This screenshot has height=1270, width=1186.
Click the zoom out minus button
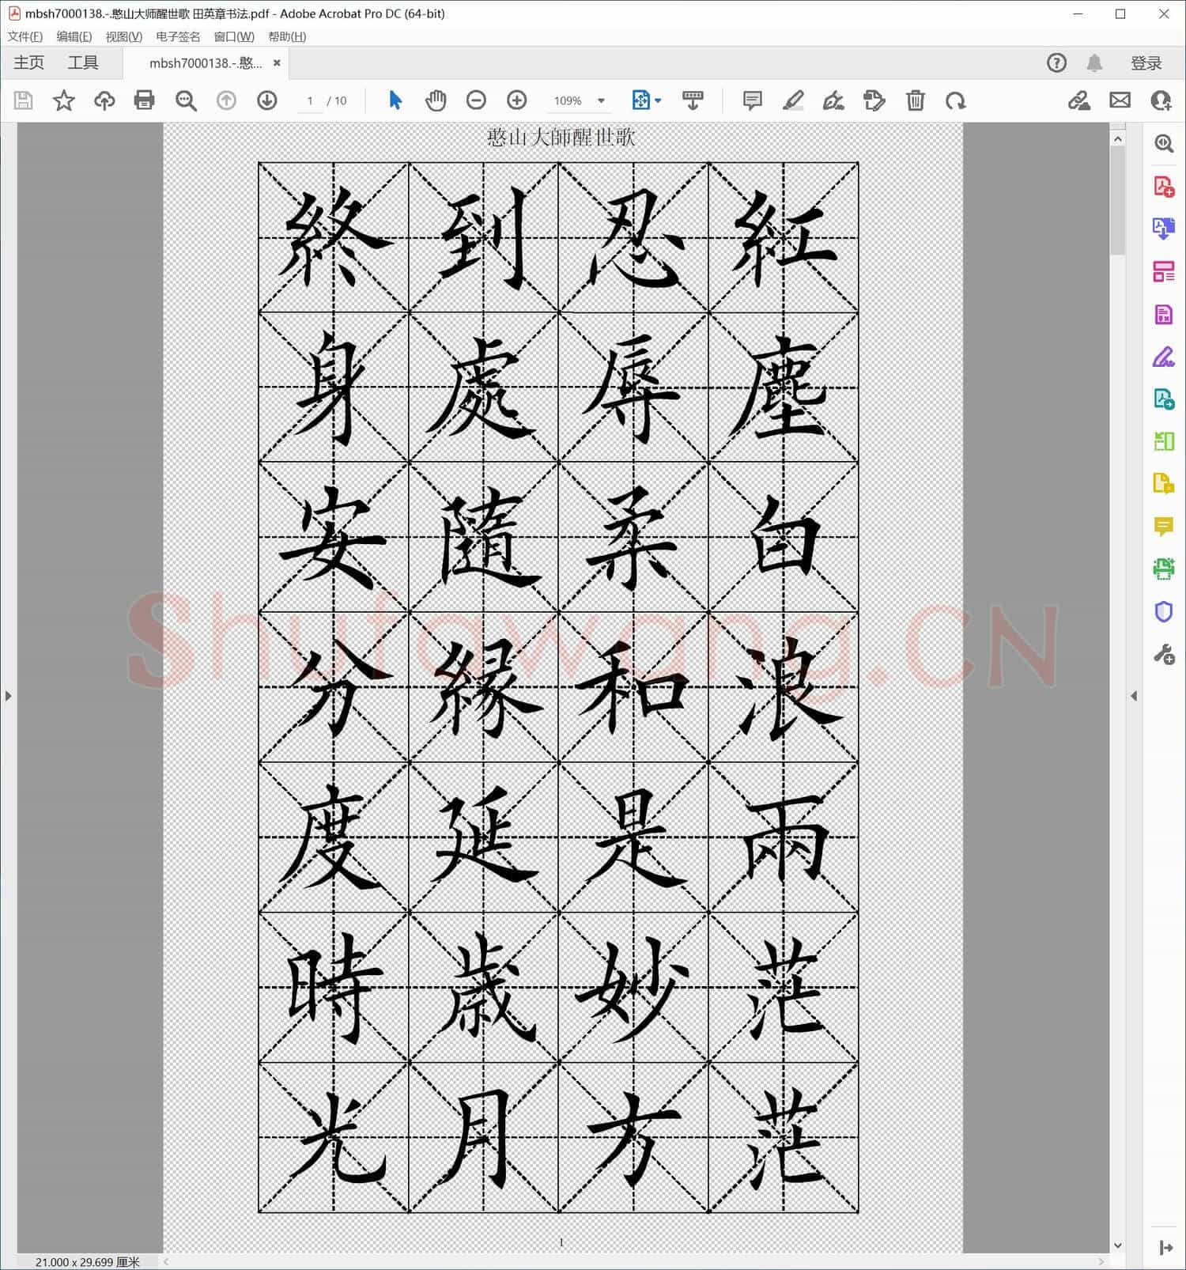click(476, 100)
